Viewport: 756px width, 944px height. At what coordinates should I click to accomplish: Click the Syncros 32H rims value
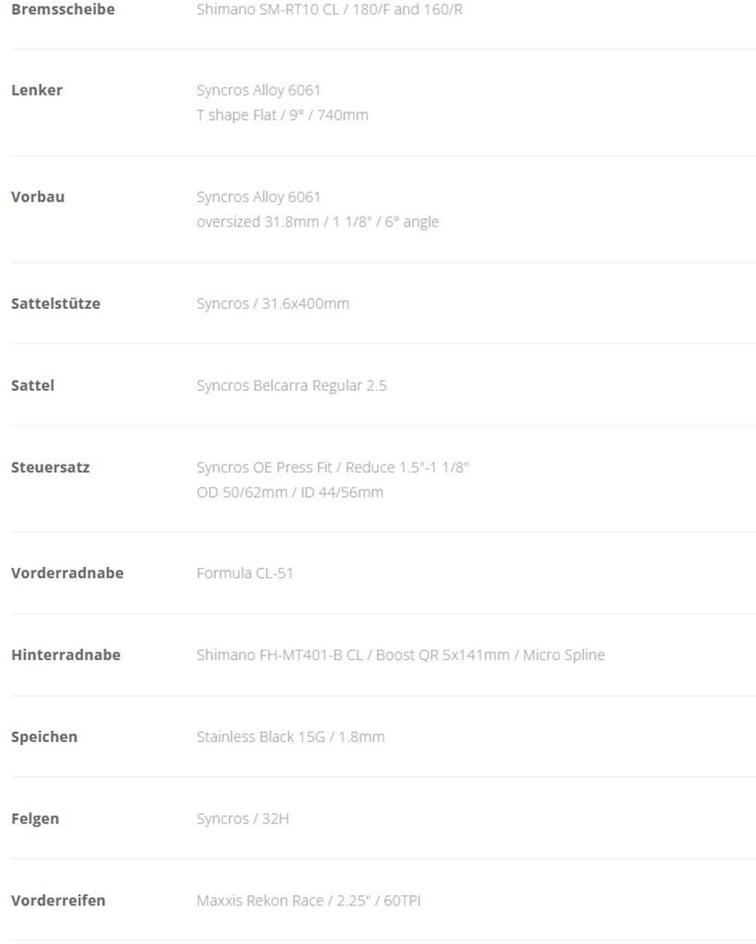point(242,819)
